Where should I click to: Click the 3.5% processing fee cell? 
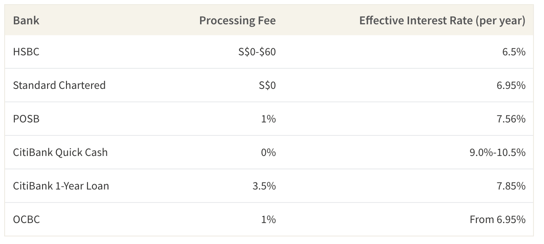point(264,186)
